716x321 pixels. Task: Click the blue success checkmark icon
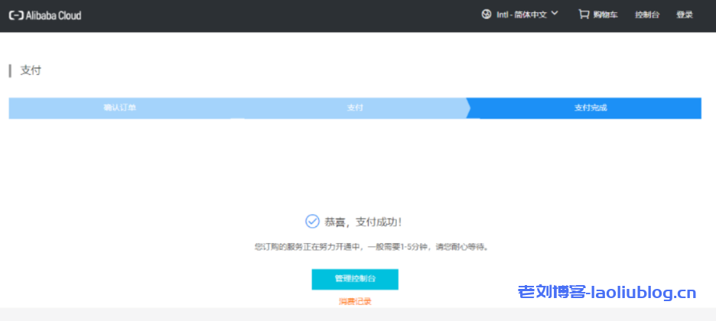click(x=312, y=221)
